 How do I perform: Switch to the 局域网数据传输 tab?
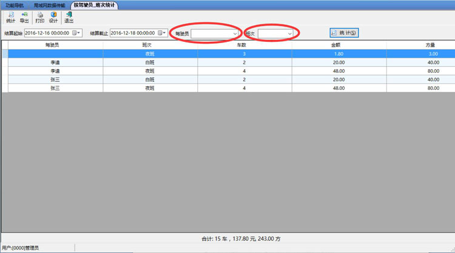coord(50,5)
